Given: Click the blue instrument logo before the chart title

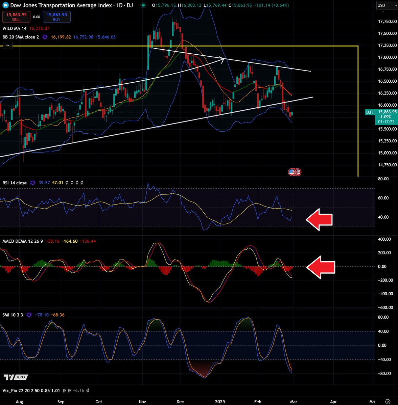Looking at the screenshot, I should 5,5.
